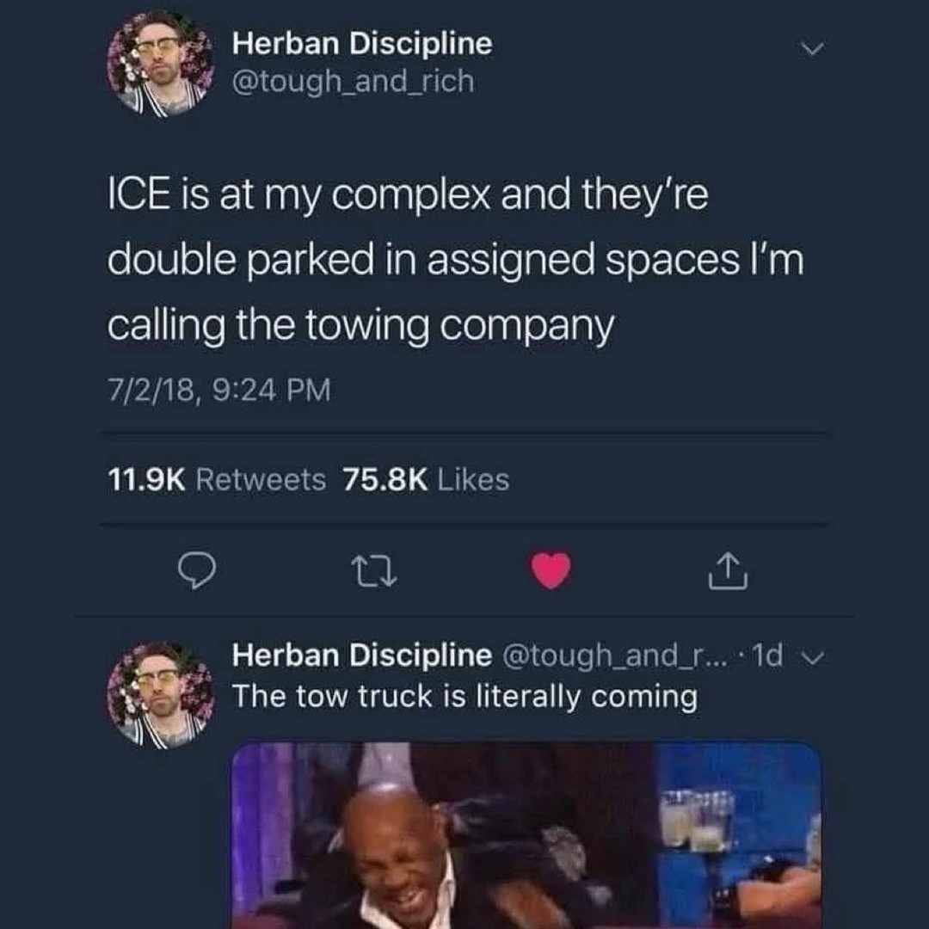Click Herban Discipline name in reply
Screen dimensions: 929x929
pyautogui.click(x=361, y=655)
